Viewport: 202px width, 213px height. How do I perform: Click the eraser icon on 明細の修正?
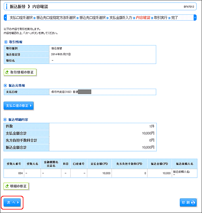click(x=7, y=186)
